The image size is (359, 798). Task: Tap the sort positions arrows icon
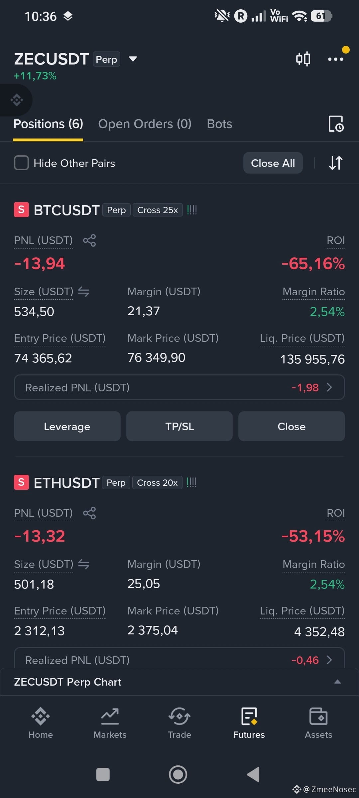[336, 163]
